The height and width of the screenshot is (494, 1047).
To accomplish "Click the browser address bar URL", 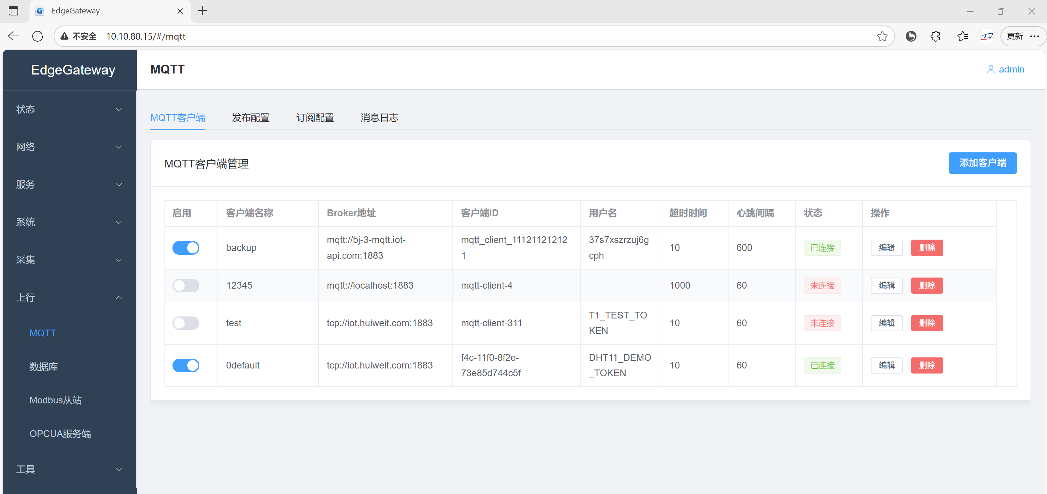I will coord(146,36).
